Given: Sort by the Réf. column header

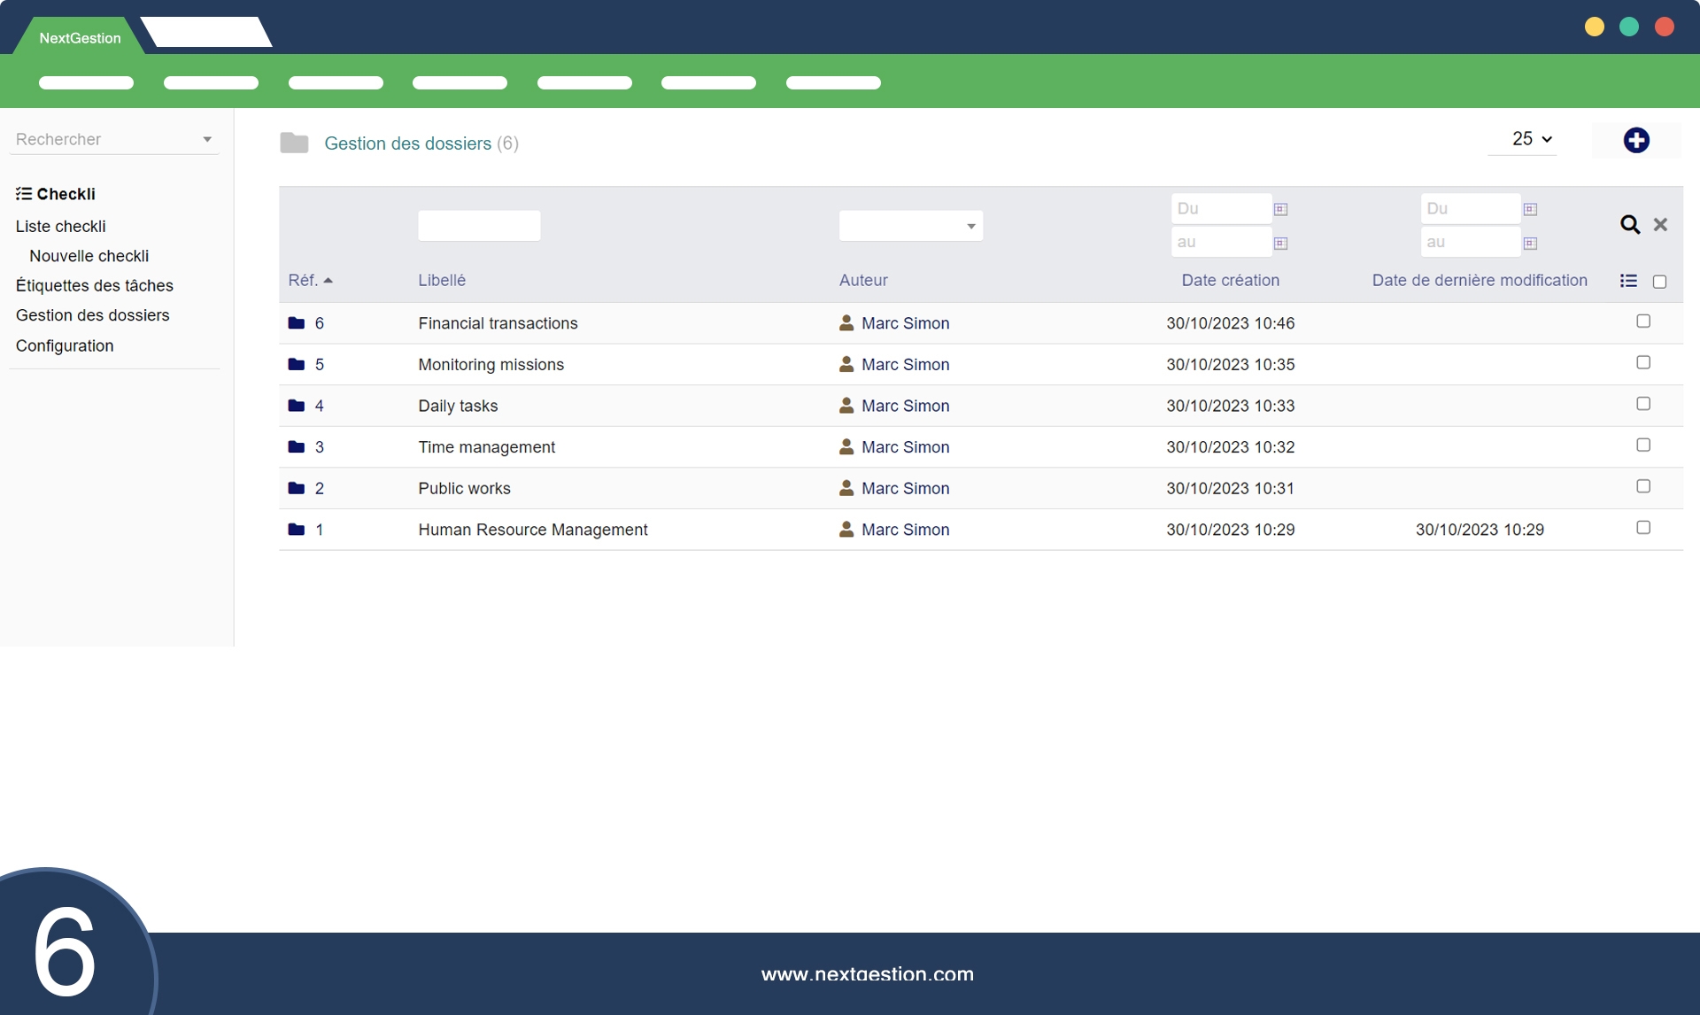Looking at the screenshot, I should [303, 281].
